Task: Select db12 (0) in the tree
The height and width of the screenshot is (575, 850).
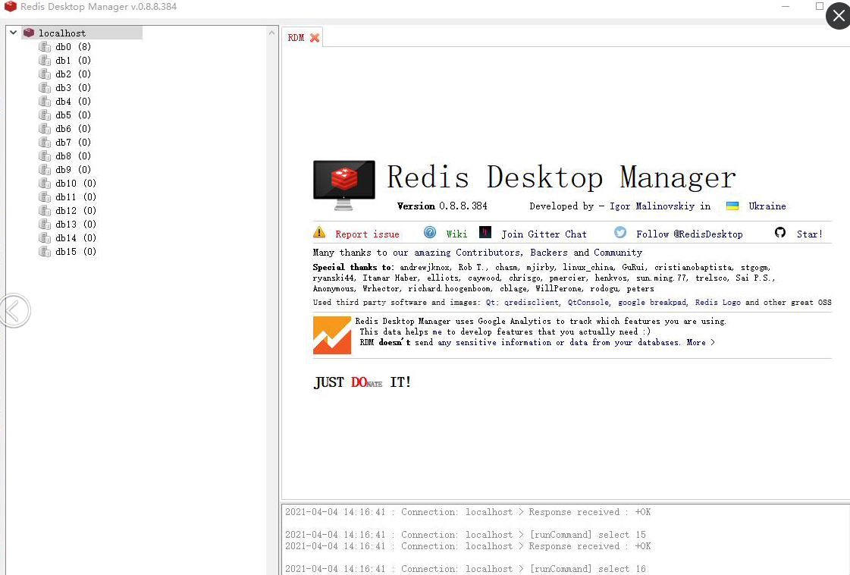Action: coord(76,210)
